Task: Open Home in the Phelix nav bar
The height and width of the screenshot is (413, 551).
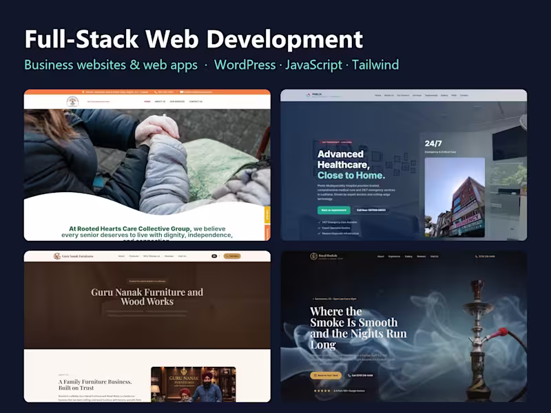Action: [377, 95]
